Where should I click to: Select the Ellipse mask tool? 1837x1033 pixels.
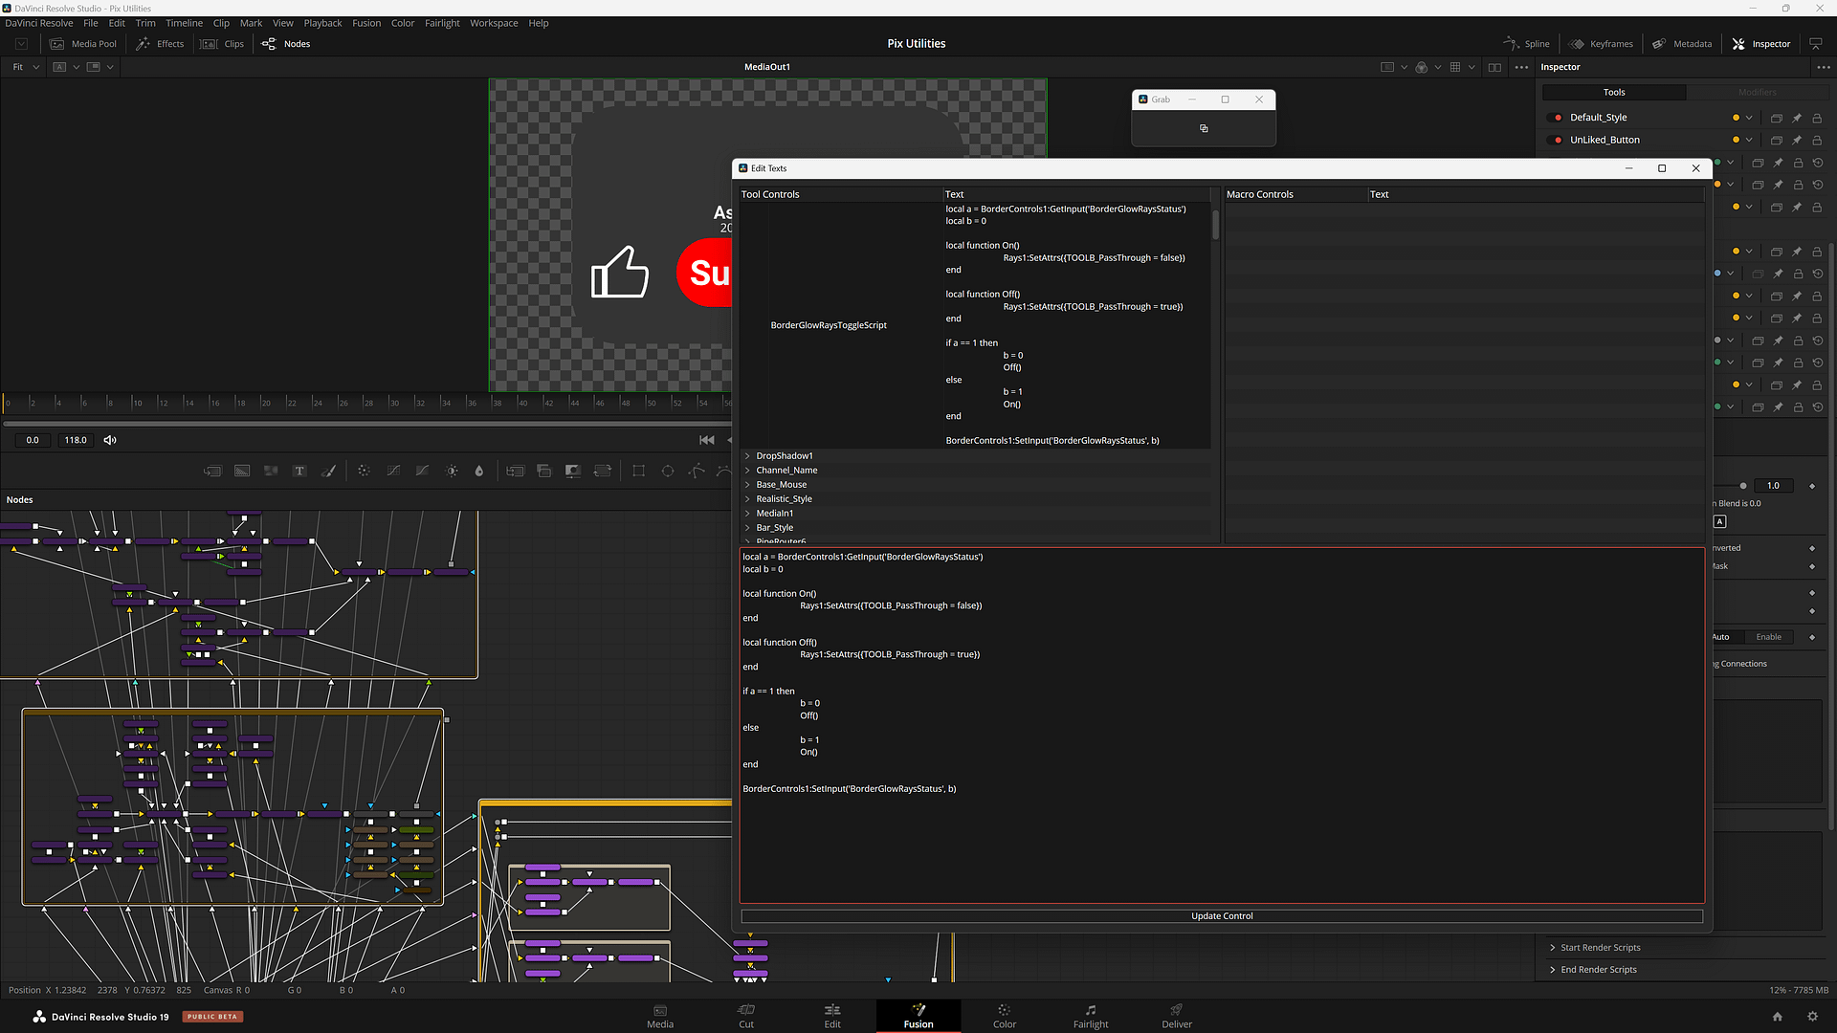tap(668, 471)
